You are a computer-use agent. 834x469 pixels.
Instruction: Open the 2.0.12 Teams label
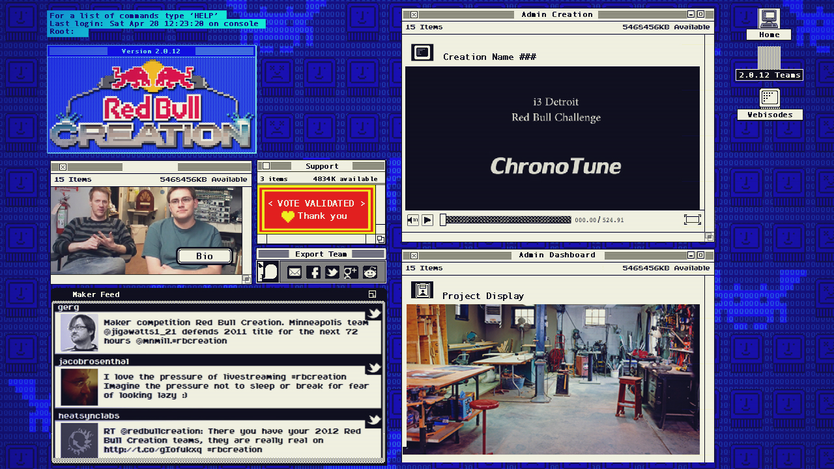[x=769, y=75]
